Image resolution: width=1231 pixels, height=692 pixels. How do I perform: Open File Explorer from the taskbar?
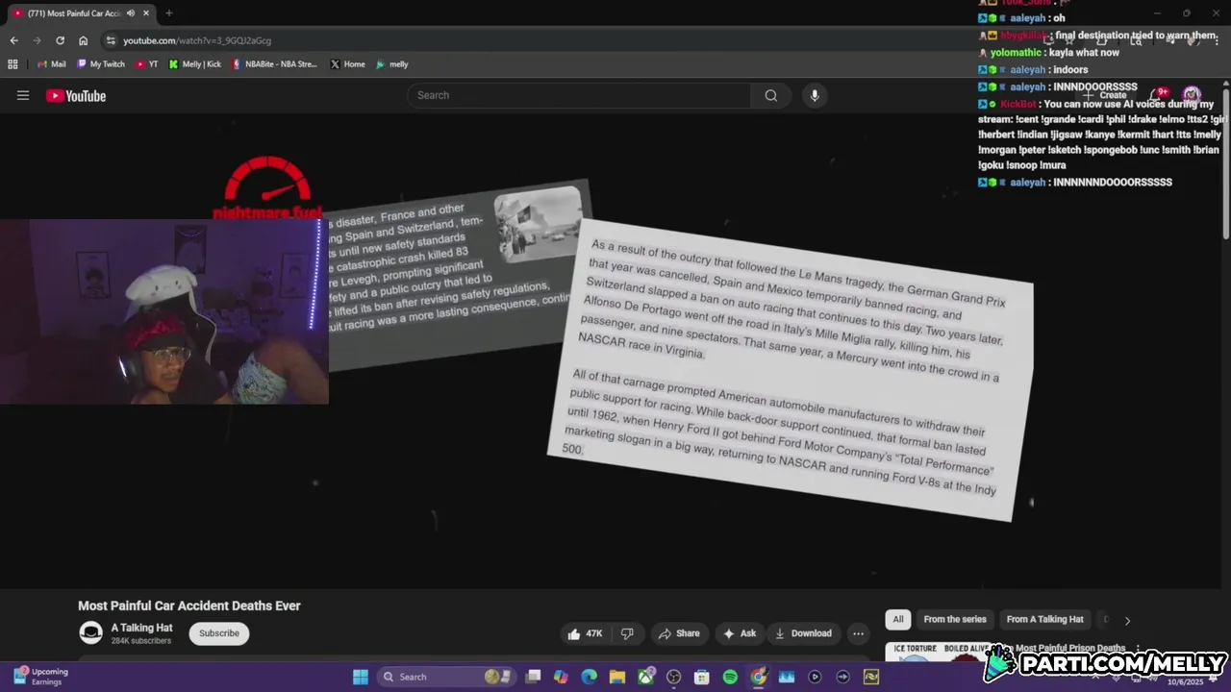(617, 677)
